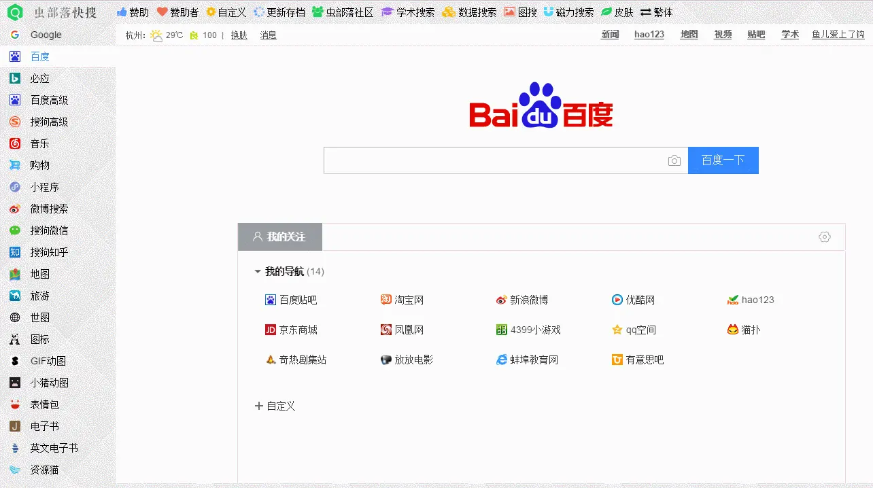Click the 搜狗微信 WeChat icon
The height and width of the screenshot is (488, 873).
click(x=15, y=230)
